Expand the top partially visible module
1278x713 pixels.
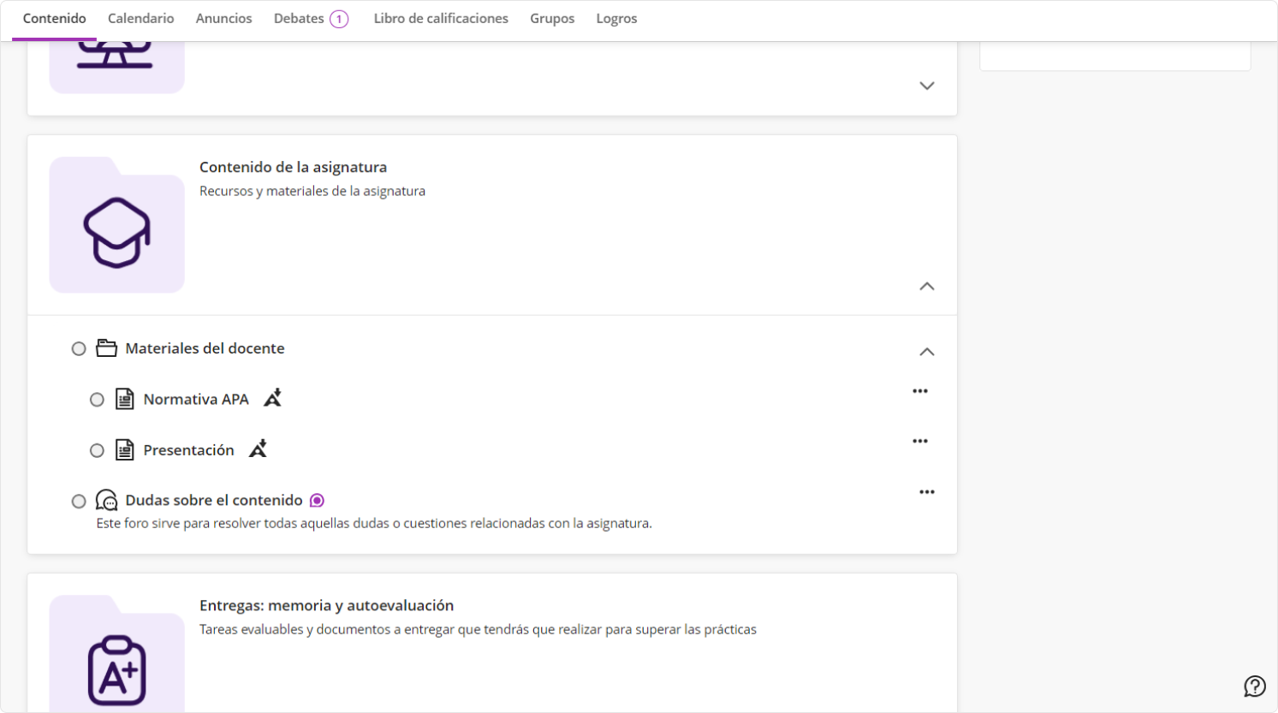pos(926,86)
